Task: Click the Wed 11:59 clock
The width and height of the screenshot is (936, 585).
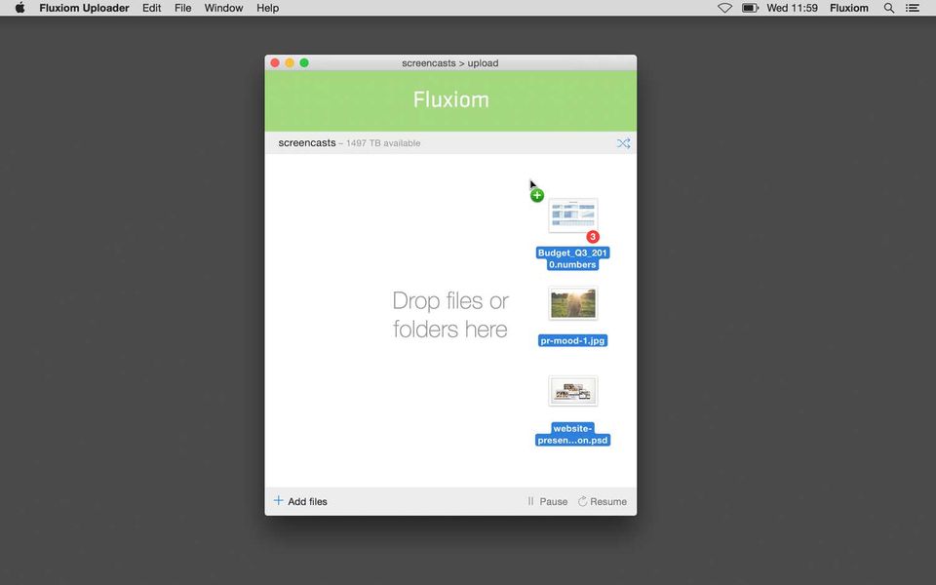Action: coord(792,8)
